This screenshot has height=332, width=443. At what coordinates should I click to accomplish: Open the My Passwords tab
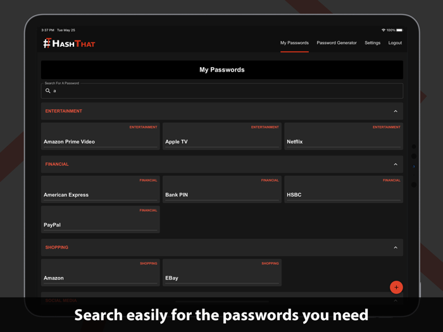point(294,43)
